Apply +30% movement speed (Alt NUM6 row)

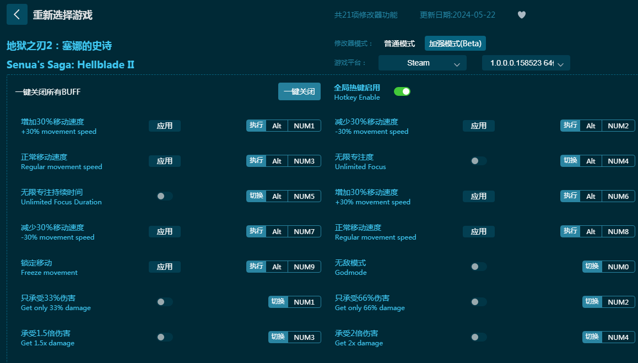[478, 196]
